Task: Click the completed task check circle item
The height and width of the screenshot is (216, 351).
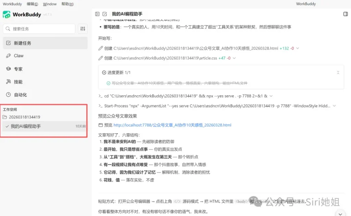Action: (108, 83)
